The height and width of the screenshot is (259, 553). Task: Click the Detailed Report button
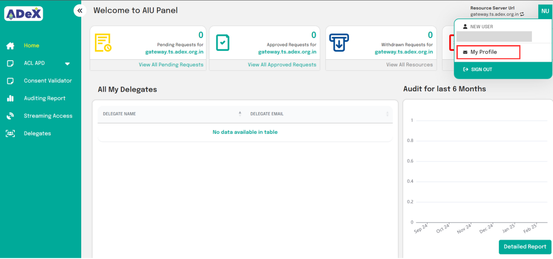[525, 247]
